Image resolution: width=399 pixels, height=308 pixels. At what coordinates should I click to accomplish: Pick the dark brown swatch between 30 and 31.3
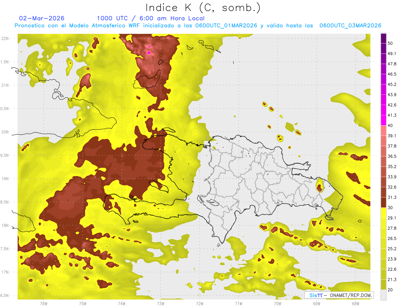tap(383, 202)
